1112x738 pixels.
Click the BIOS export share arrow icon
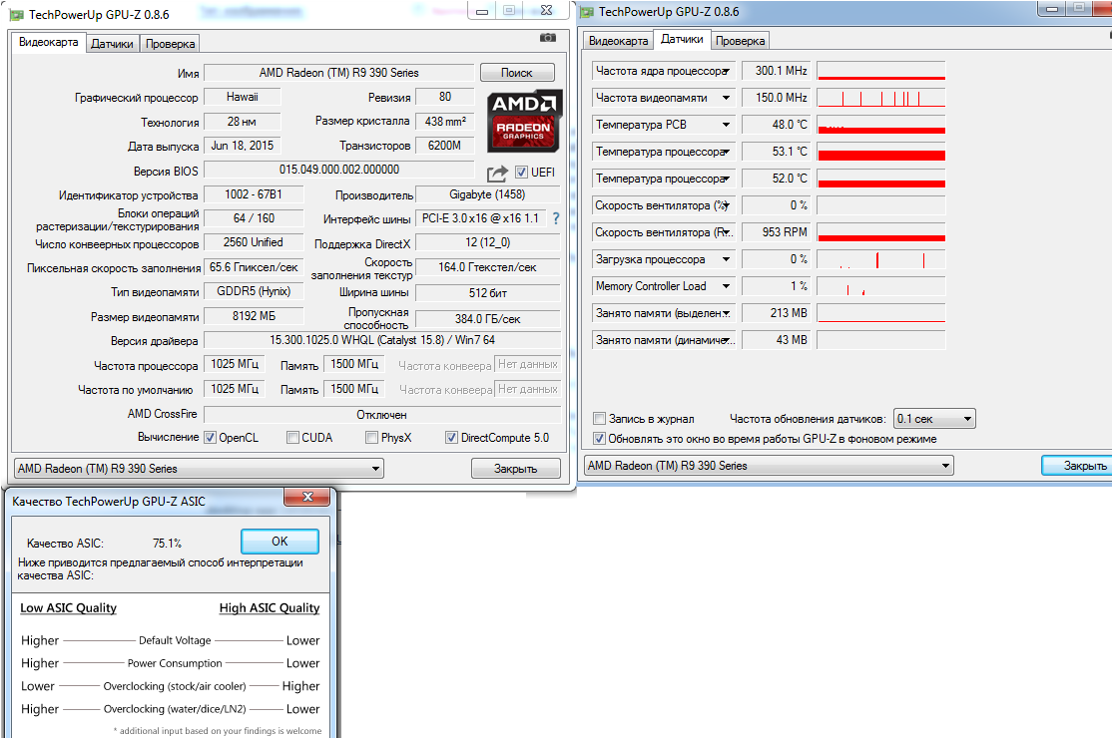497,173
